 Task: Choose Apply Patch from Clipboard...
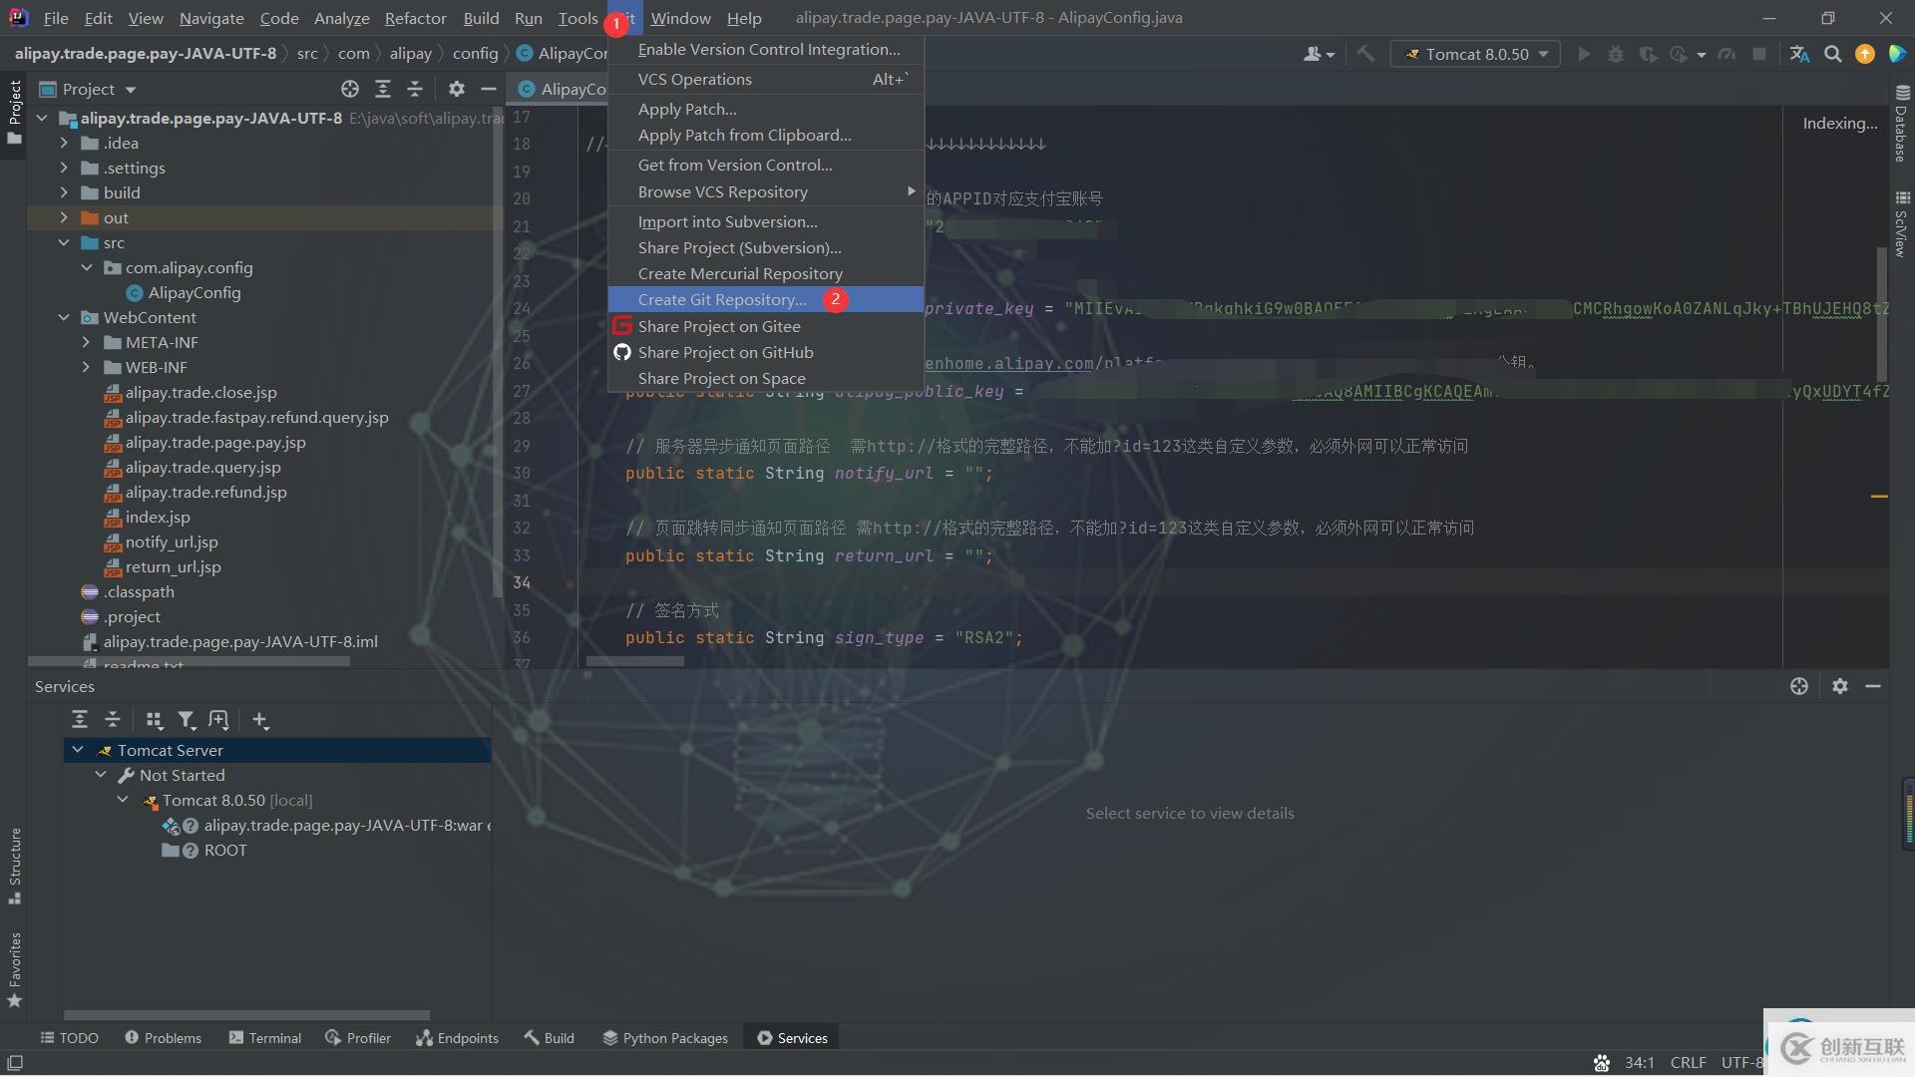coord(765,135)
